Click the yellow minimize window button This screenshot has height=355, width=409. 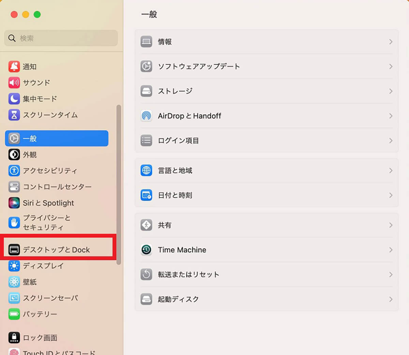coord(26,14)
